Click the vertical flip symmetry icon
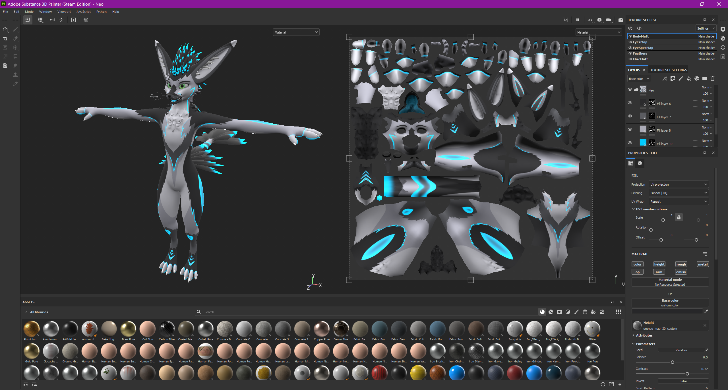Viewport: 728px width, 390px height. [x=61, y=20]
